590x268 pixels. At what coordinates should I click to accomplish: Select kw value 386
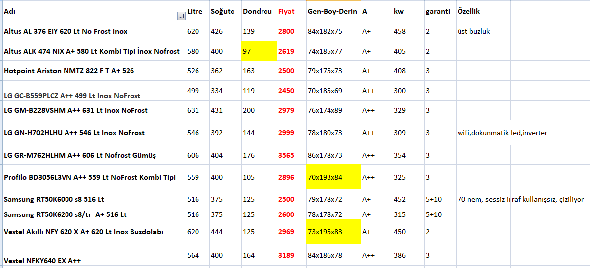pyautogui.click(x=408, y=255)
